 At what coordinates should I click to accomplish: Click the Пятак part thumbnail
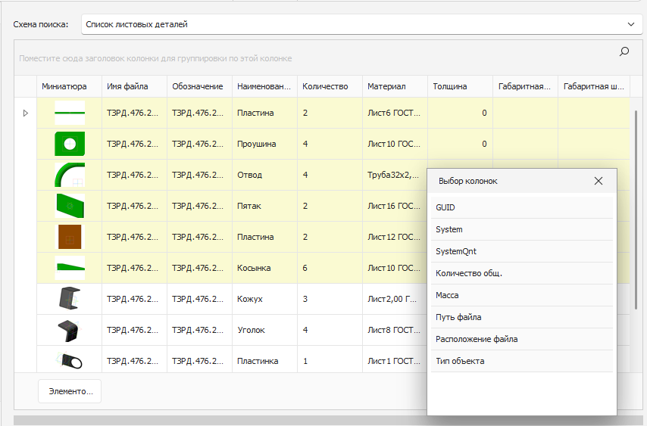coord(70,206)
